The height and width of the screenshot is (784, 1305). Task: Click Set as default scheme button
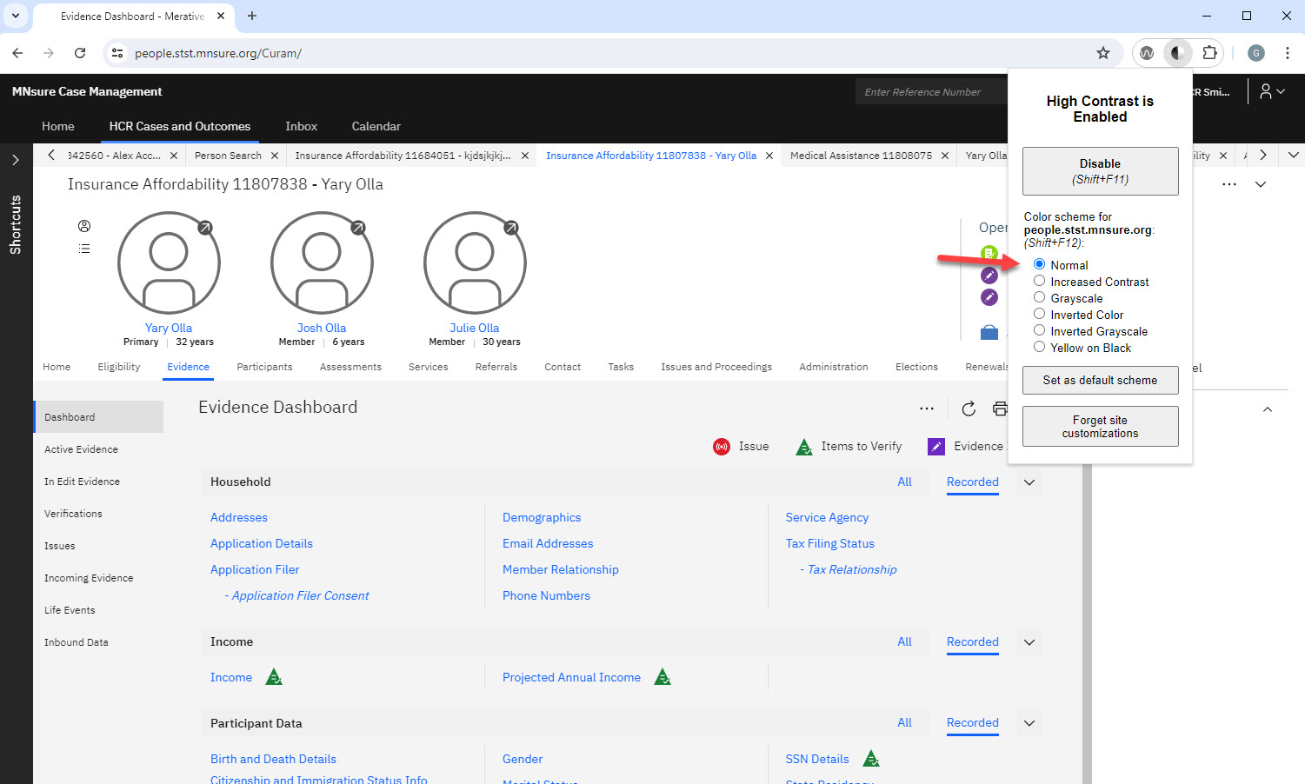[1100, 380]
